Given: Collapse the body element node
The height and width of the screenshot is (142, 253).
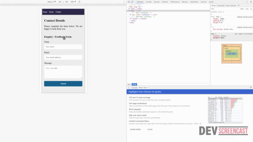Looking at the screenshot, I should (x=129, y=11).
